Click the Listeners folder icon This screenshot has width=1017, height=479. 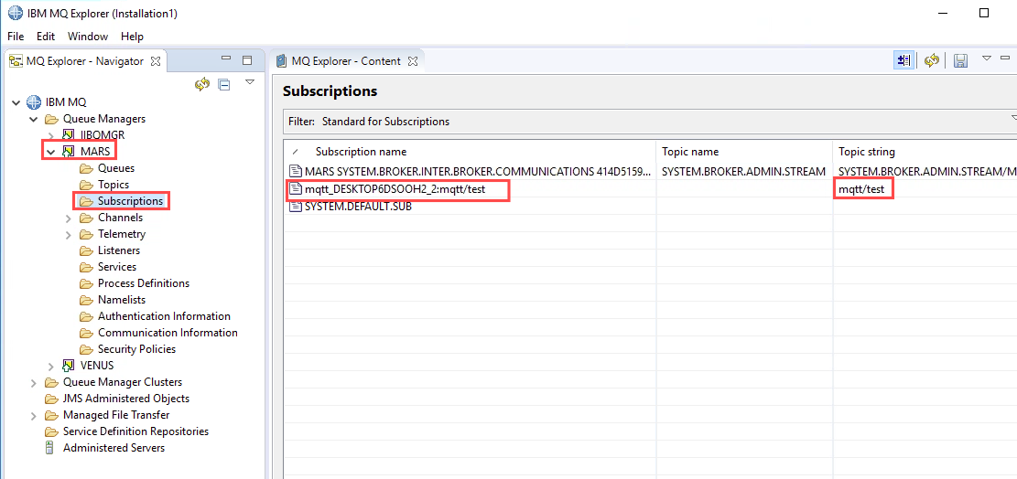pos(86,250)
